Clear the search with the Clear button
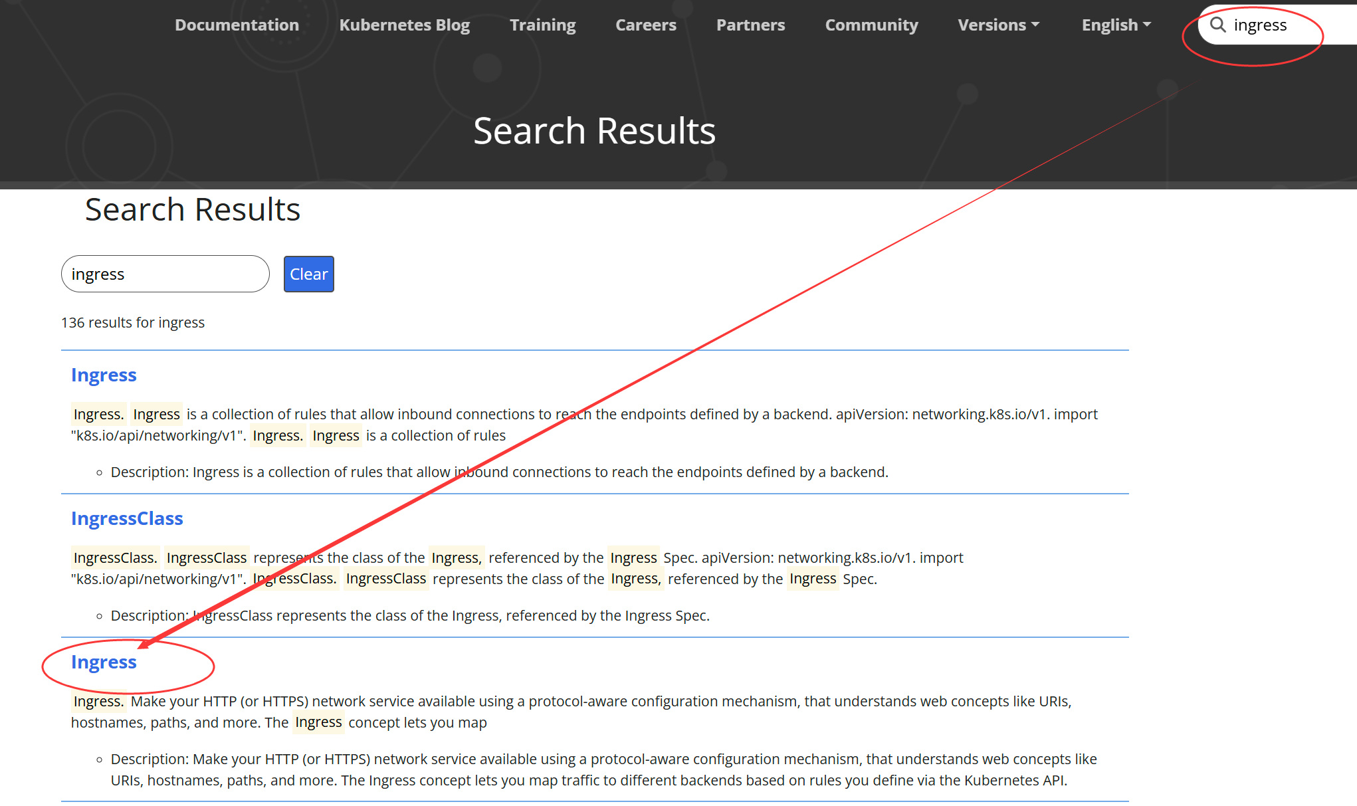Image resolution: width=1357 pixels, height=806 pixels. pyautogui.click(x=309, y=274)
